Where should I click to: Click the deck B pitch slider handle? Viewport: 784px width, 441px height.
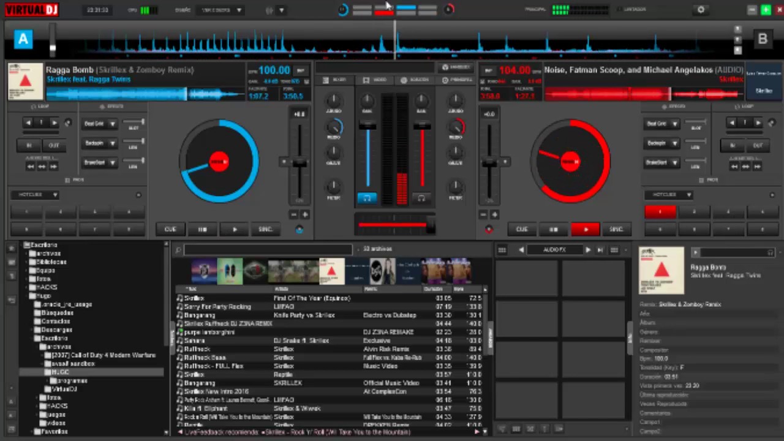click(489, 162)
